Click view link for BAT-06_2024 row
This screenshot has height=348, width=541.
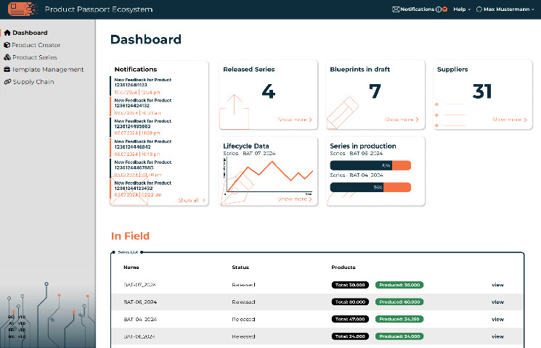497,303
